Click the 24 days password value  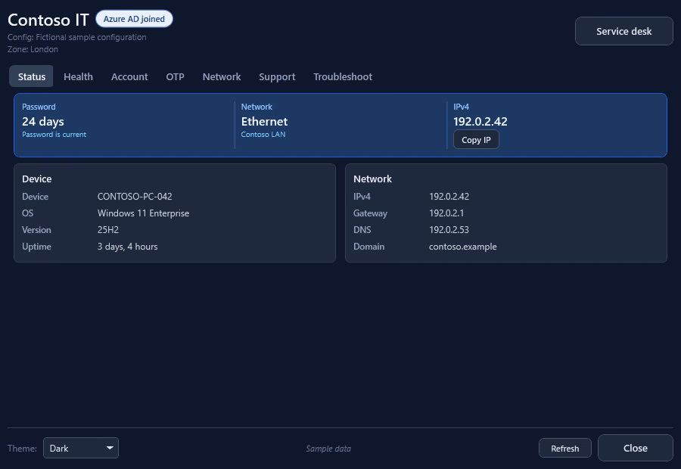click(43, 122)
